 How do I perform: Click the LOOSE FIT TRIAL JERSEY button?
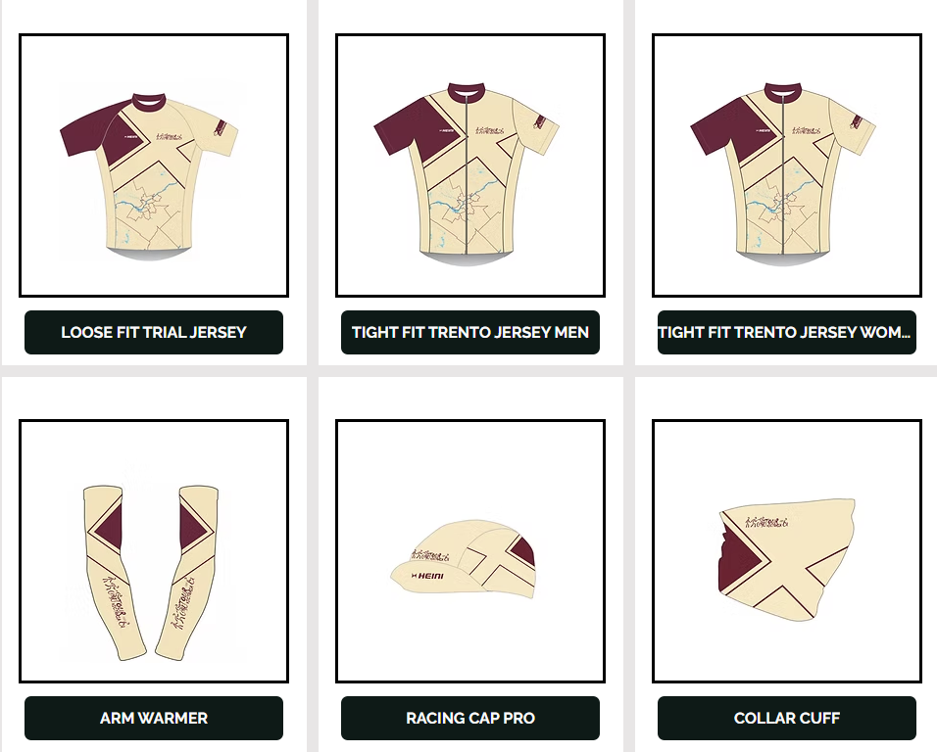154,333
